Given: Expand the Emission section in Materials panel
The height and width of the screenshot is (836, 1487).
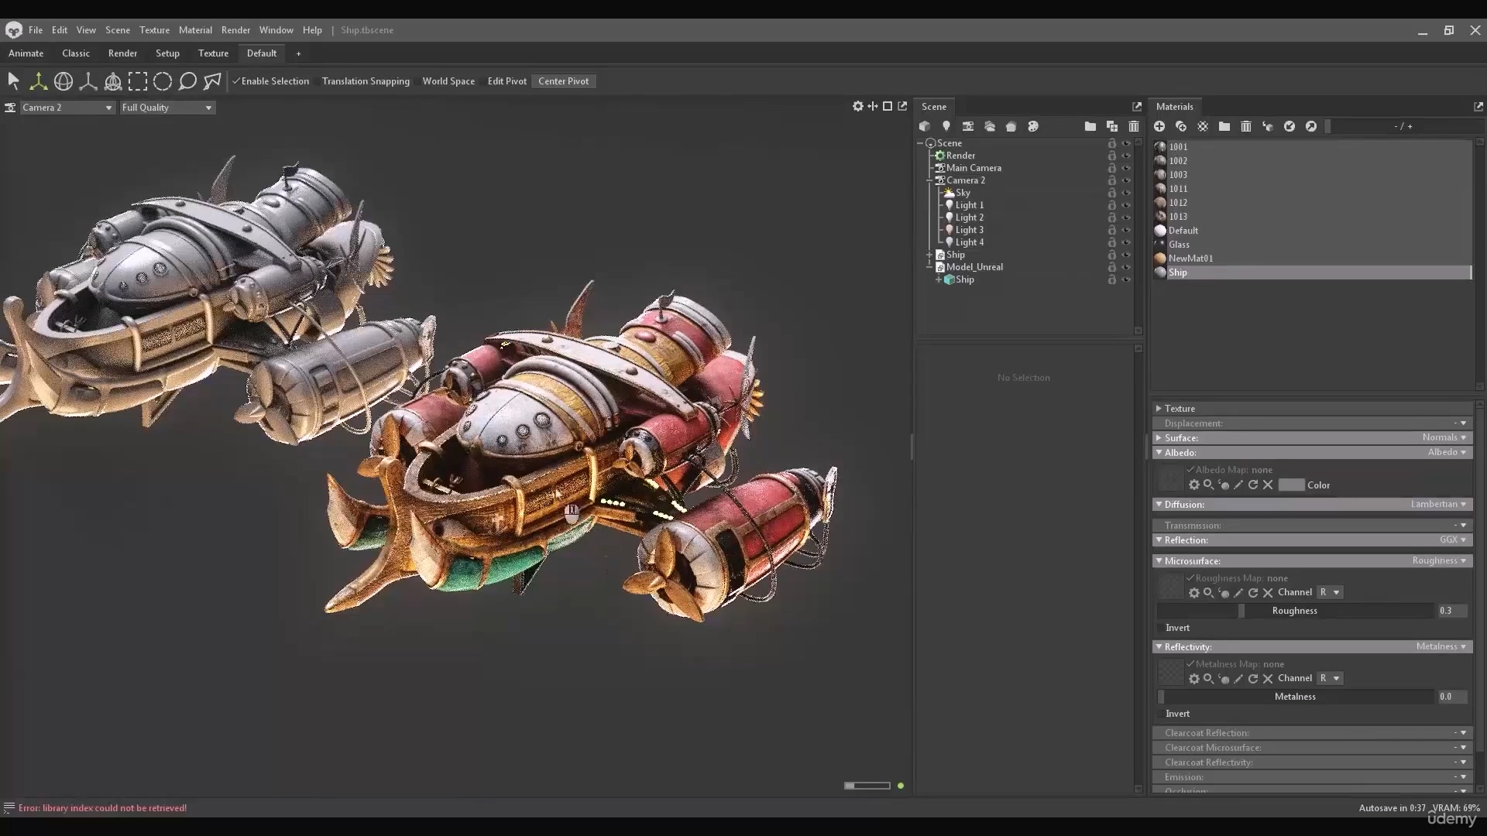Looking at the screenshot, I should click(x=1185, y=777).
